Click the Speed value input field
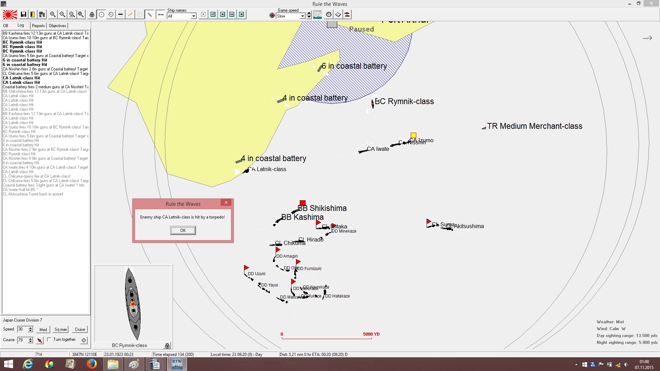 [x=22, y=329]
